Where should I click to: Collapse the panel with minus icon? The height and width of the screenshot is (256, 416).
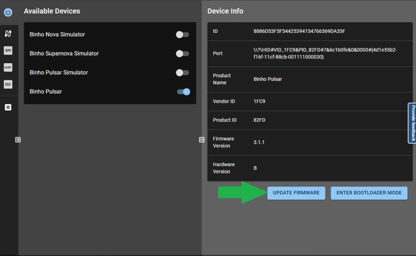click(x=201, y=140)
